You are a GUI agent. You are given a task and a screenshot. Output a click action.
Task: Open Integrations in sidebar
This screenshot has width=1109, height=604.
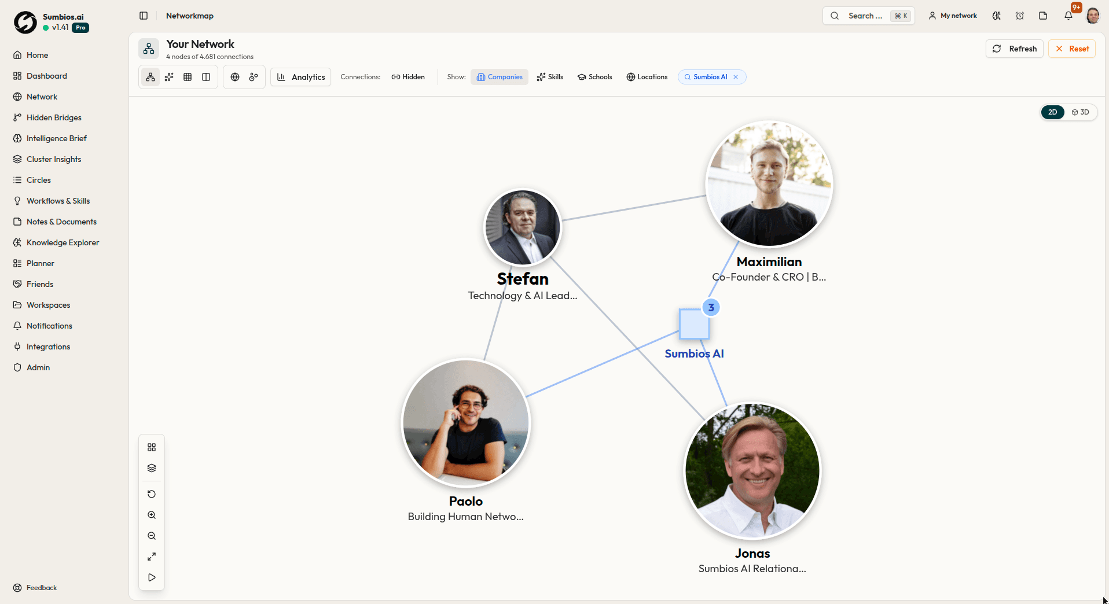(x=48, y=347)
